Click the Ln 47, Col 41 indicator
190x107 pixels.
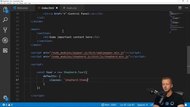point(127,105)
